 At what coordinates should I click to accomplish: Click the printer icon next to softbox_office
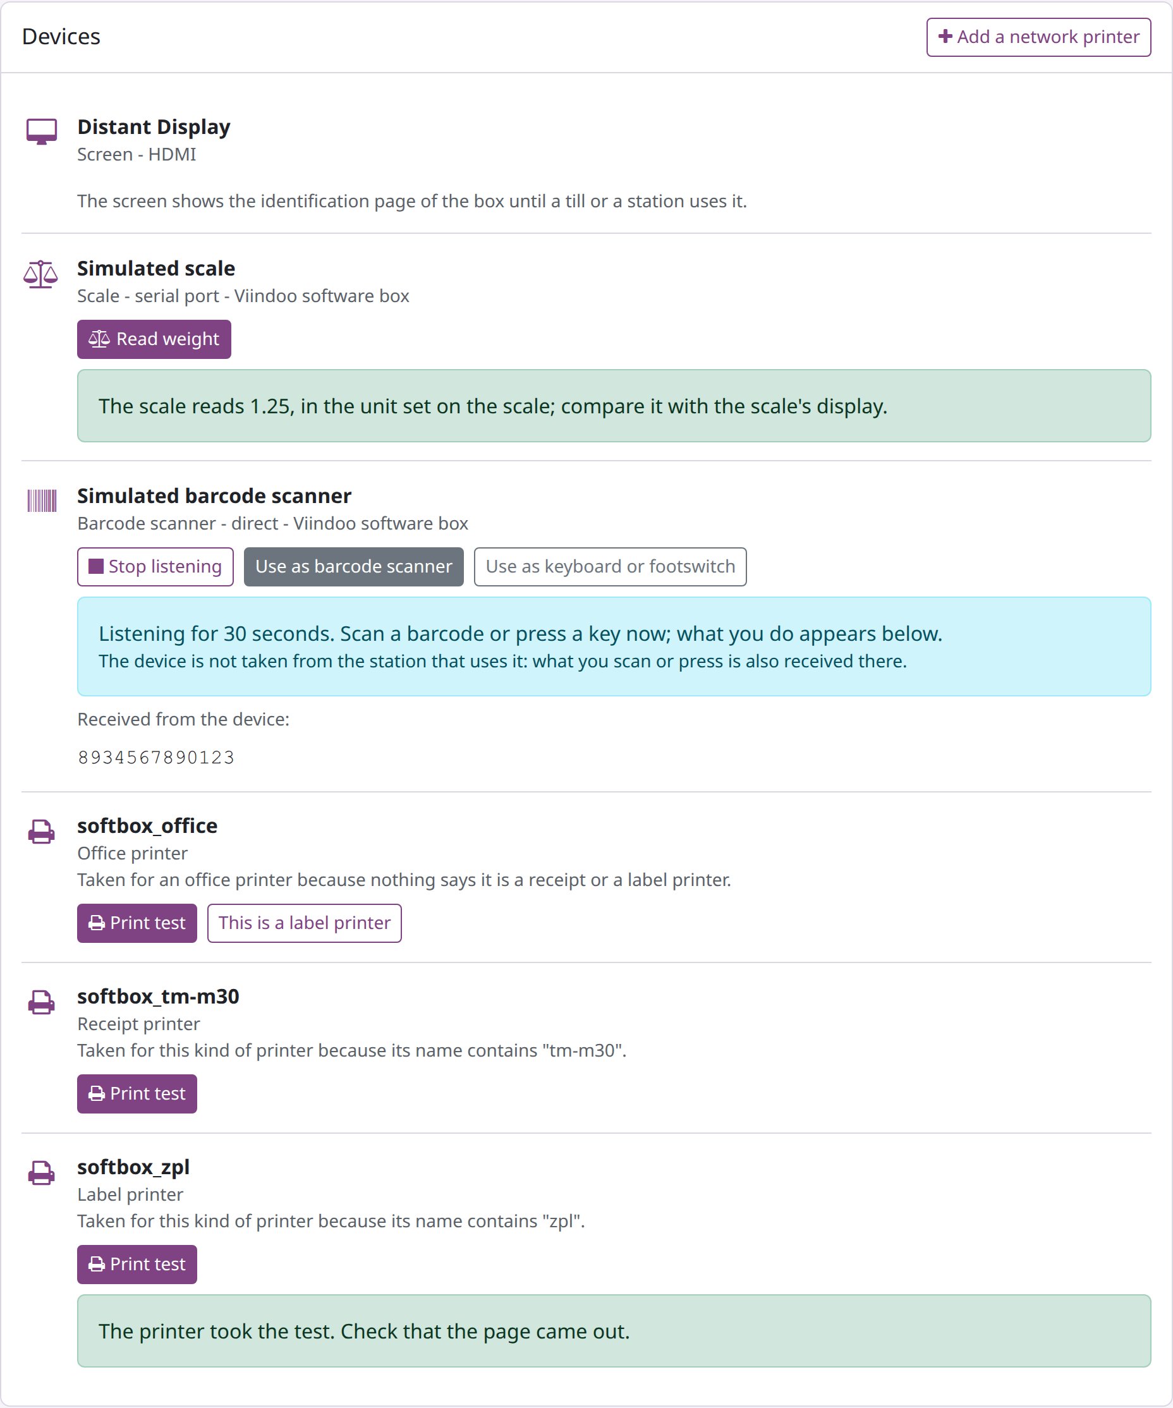[42, 832]
